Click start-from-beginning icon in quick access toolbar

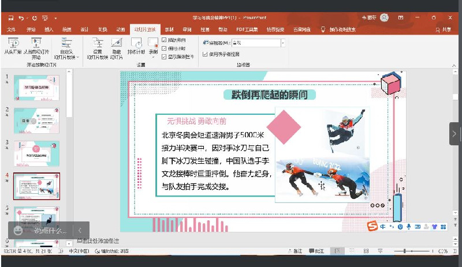[x=45, y=18]
